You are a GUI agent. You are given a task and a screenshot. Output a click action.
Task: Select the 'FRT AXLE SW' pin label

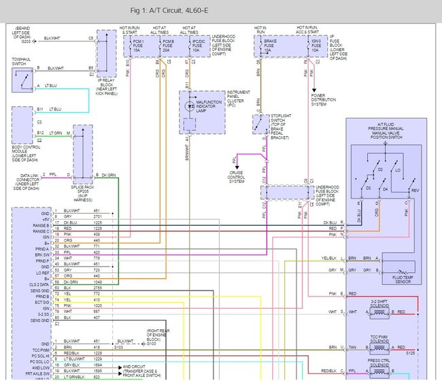point(37,373)
